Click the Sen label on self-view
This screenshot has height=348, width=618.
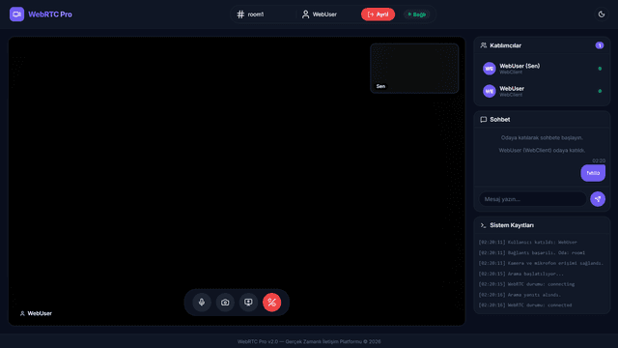tap(380, 86)
